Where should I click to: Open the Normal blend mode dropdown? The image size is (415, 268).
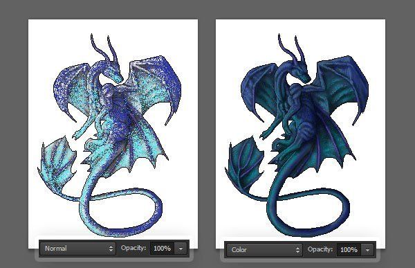(77, 249)
